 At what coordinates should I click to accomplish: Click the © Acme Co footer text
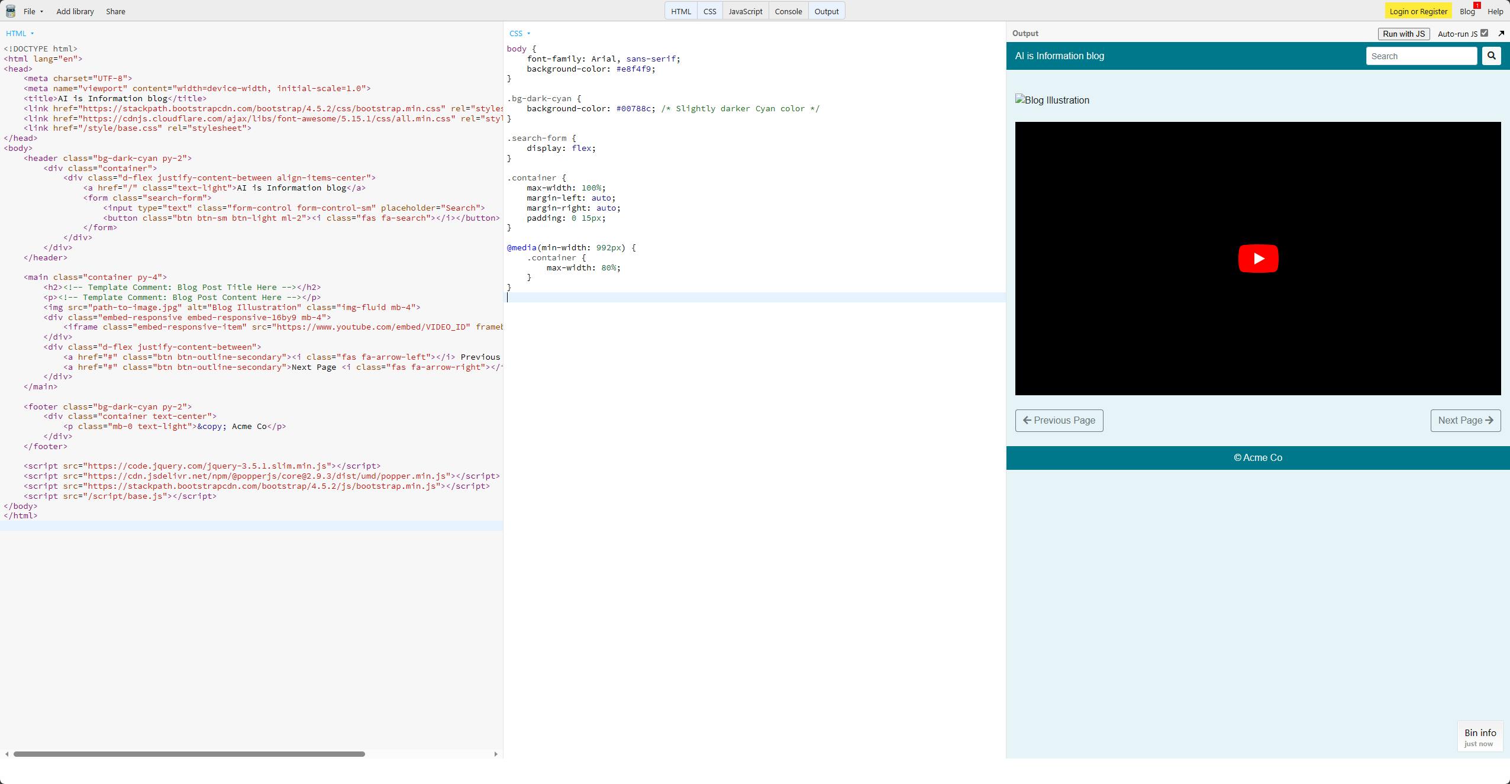[1258, 457]
